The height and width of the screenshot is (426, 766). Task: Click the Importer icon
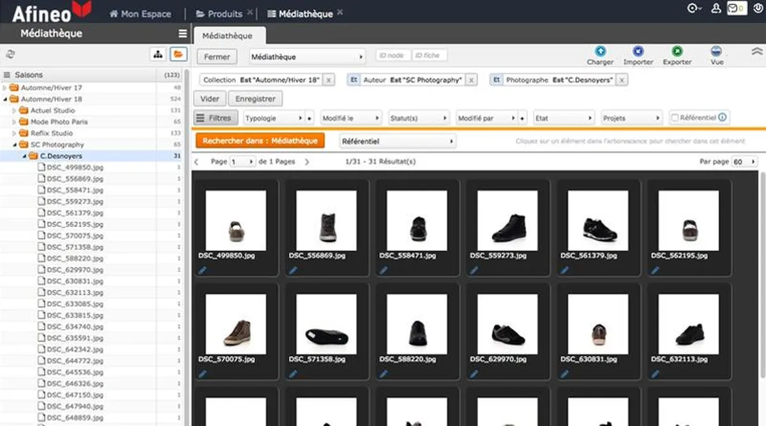(638, 51)
